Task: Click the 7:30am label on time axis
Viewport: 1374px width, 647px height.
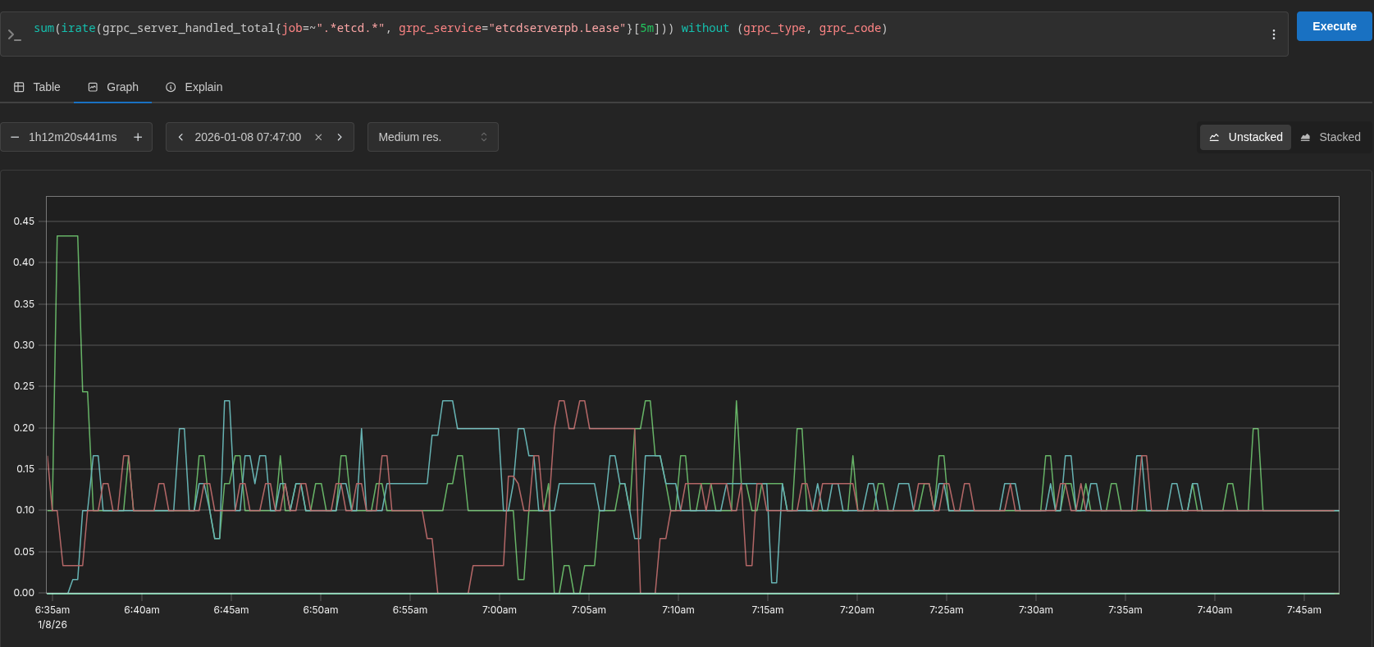Action: coord(1035,610)
